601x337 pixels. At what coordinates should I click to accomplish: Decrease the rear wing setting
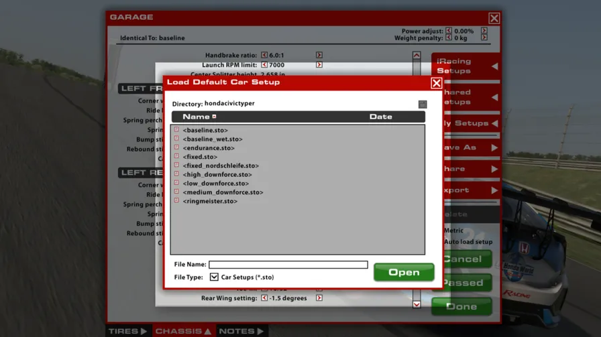pos(264,298)
